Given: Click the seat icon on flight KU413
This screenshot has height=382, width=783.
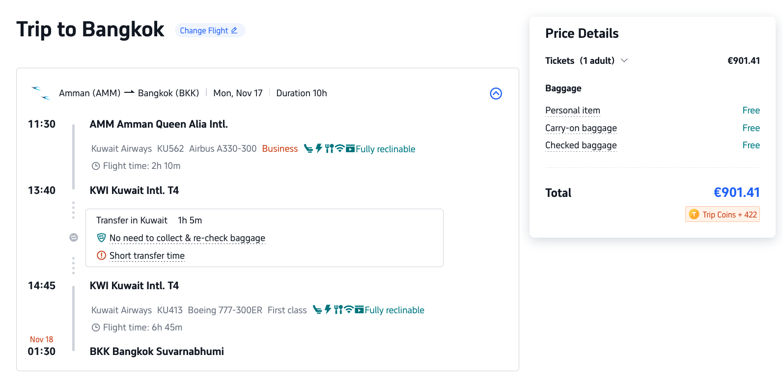Looking at the screenshot, I should click(x=317, y=310).
